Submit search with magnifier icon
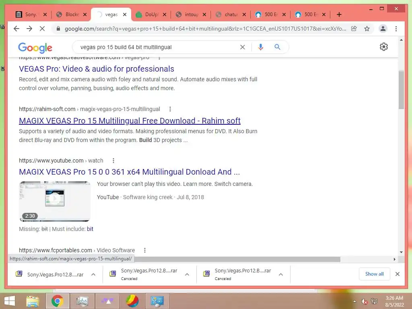 (x=277, y=47)
